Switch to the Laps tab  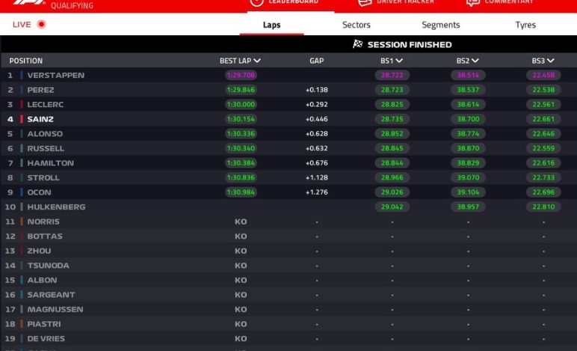(271, 25)
